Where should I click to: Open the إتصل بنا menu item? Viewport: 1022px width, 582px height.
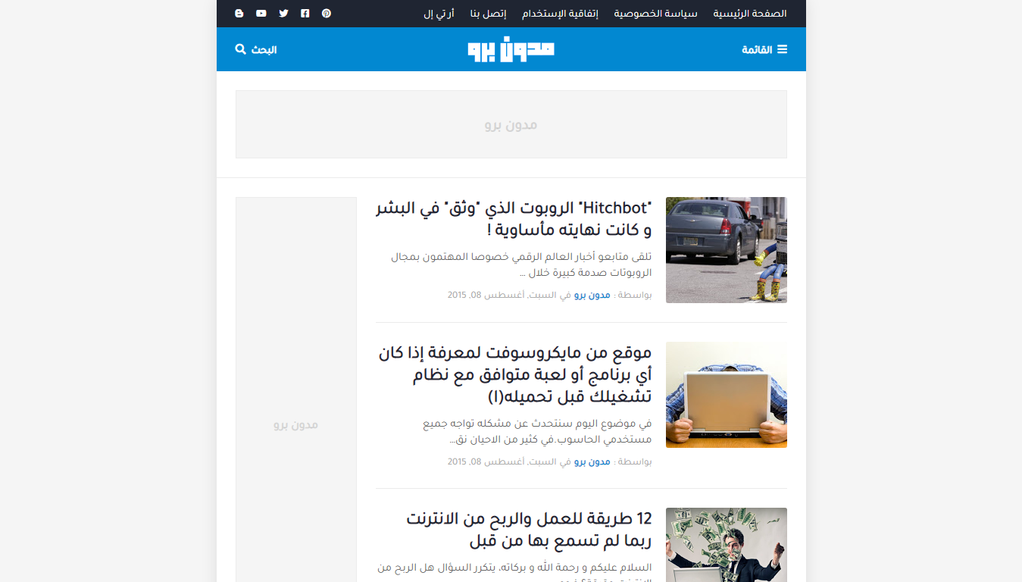click(489, 14)
